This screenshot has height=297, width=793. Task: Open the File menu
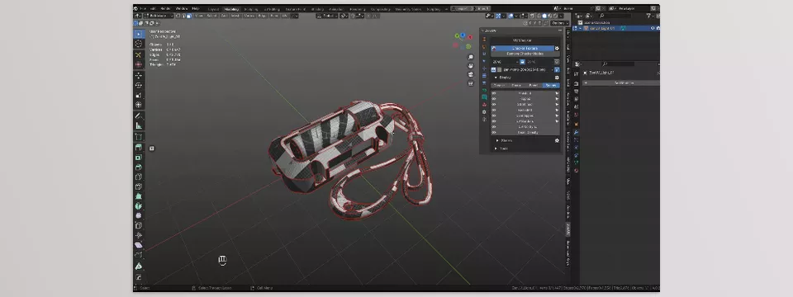click(x=143, y=8)
